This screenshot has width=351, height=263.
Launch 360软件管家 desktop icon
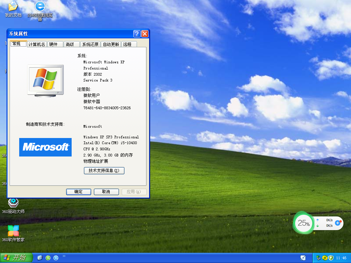[13, 230]
